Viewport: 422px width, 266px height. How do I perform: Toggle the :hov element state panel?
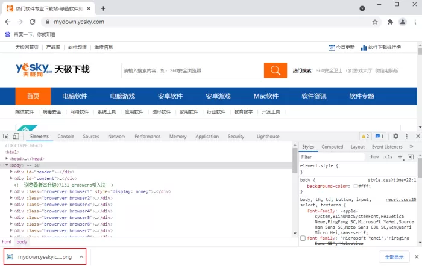pos(374,157)
